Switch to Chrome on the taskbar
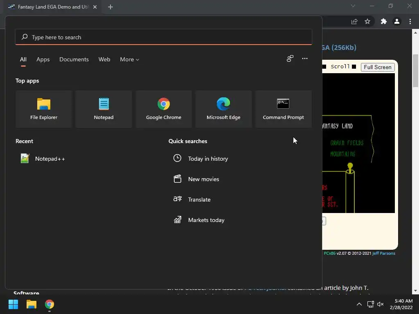This screenshot has width=419, height=314. point(50,304)
